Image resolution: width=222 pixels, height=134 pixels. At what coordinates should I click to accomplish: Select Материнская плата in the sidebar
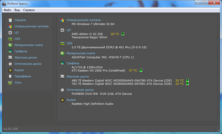click(29, 45)
